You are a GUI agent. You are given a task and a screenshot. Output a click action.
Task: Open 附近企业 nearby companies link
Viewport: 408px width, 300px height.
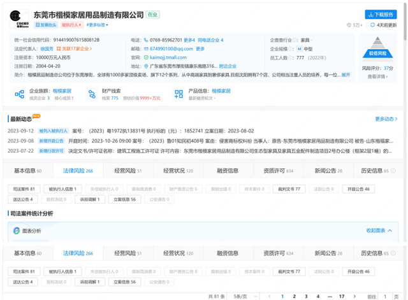tap(228, 66)
